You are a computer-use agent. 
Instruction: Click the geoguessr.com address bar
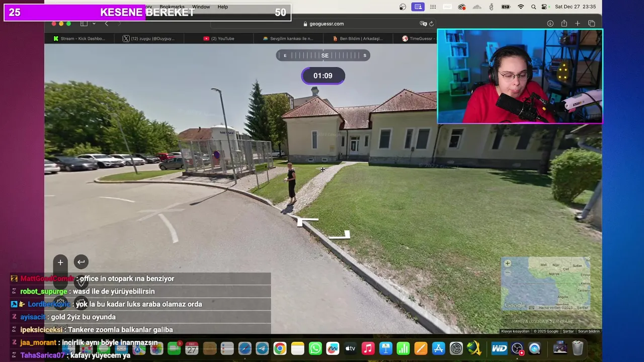tap(324, 24)
